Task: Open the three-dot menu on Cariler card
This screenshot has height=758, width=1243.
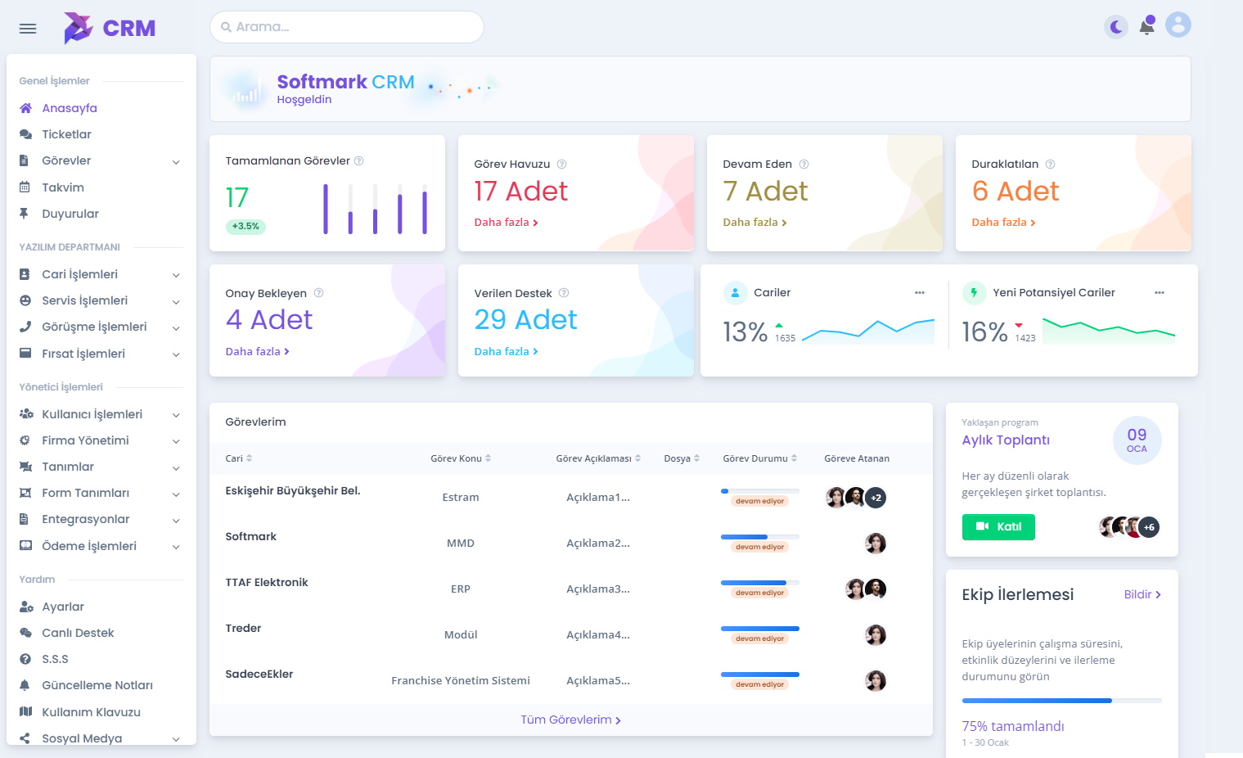Action: [919, 293]
